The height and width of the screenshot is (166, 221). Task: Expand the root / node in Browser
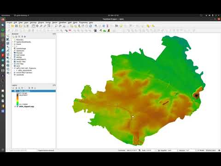(x=13, y=46)
